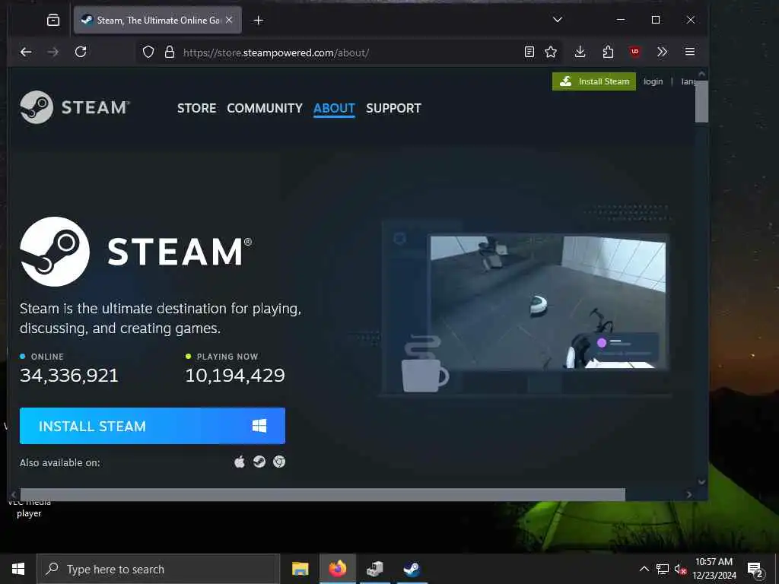Open the SUPPORT menu

pyautogui.click(x=393, y=108)
